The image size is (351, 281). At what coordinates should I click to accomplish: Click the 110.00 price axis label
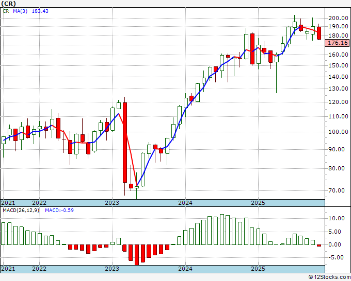pos(338,116)
